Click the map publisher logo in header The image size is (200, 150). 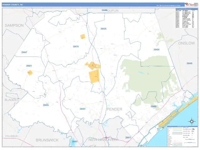tap(189, 4)
